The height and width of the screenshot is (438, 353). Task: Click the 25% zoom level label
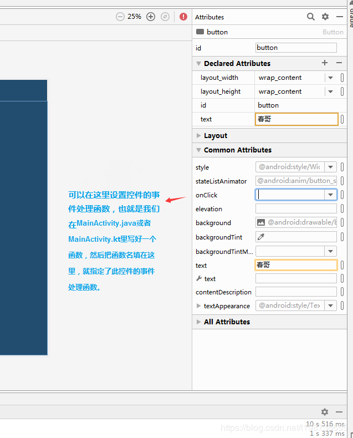tap(134, 17)
